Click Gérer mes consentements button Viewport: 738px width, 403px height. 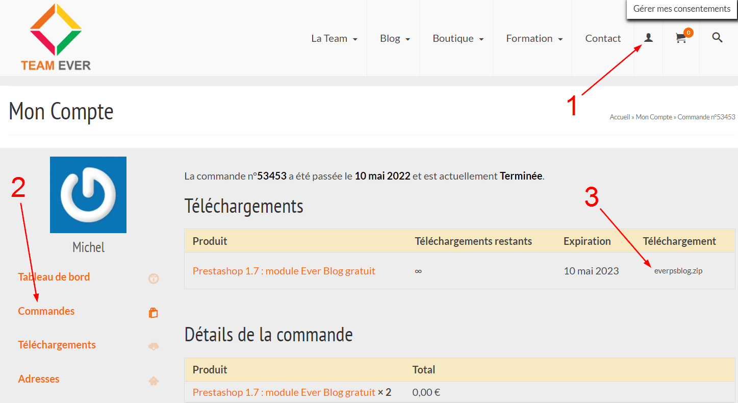pos(681,9)
